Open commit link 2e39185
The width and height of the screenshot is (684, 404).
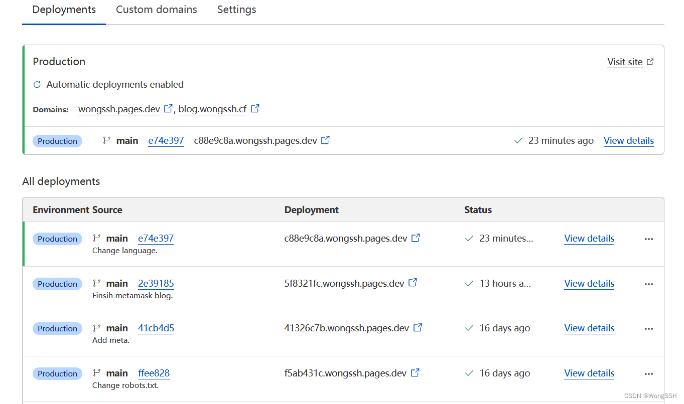click(156, 284)
